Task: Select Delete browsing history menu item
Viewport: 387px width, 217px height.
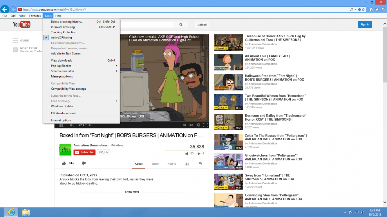Action: coord(81,22)
